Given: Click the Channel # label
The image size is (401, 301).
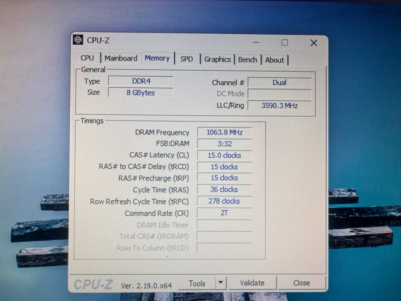Looking at the screenshot, I should click(228, 83).
